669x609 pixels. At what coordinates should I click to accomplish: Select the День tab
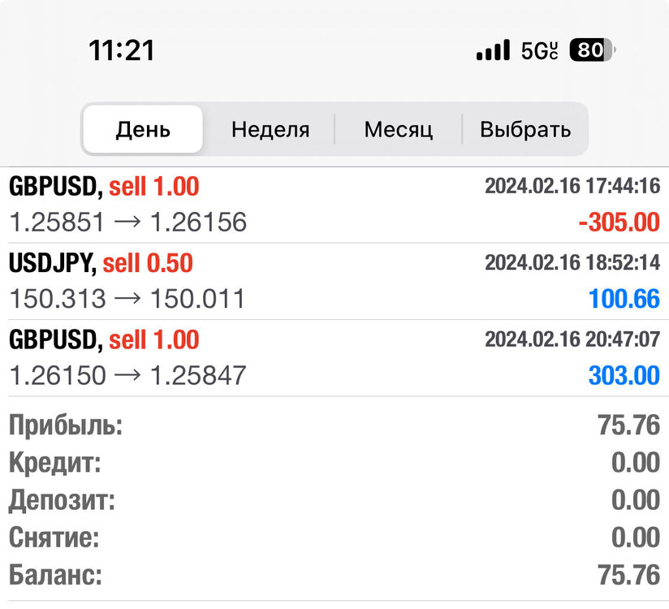(x=143, y=129)
